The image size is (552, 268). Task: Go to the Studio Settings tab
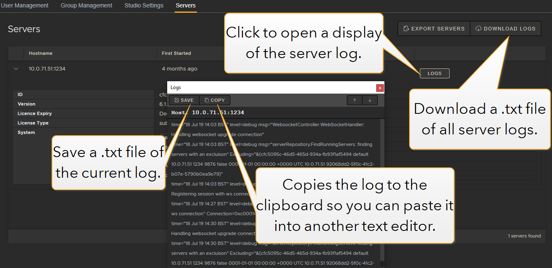tap(144, 6)
